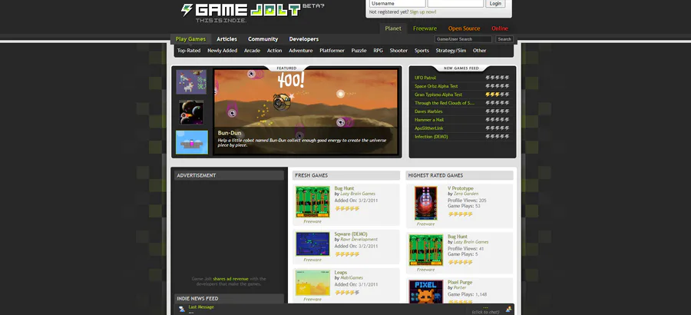Open Rawr Development developer link
The width and height of the screenshot is (691, 315).
pyautogui.click(x=359, y=240)
